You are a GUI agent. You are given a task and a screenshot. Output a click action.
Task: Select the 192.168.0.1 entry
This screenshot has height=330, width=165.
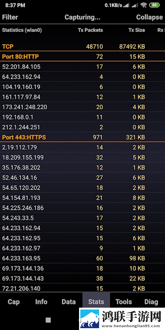(82, 117)
